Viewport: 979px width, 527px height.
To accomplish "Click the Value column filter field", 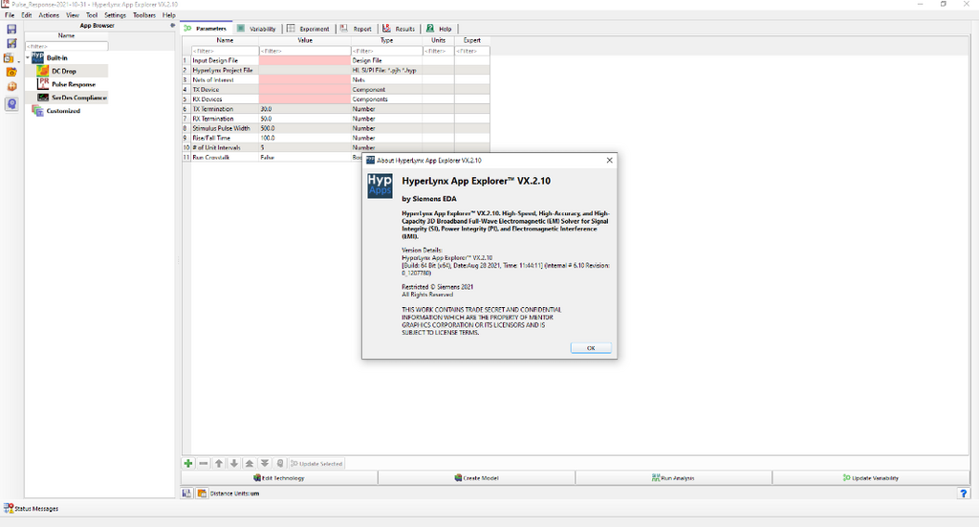I will 305,52.
